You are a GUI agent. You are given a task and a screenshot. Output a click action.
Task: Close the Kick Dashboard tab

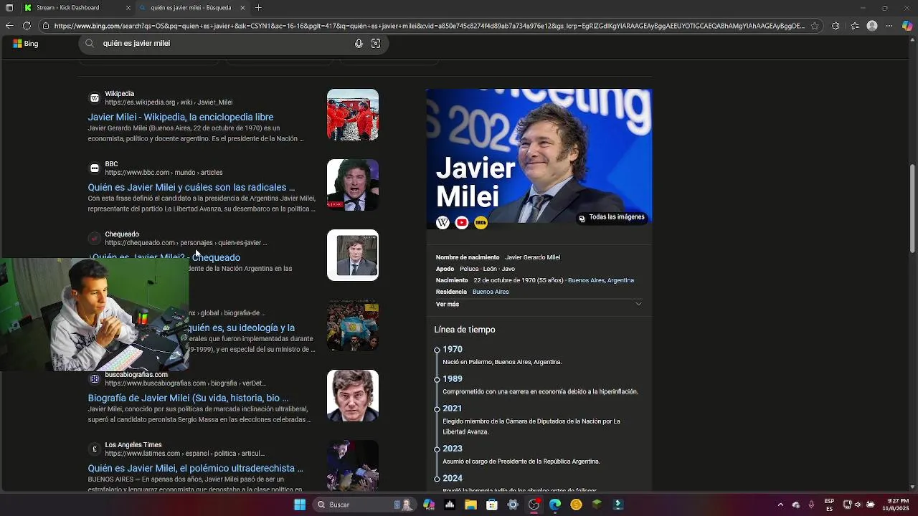(x=128, y=8)
